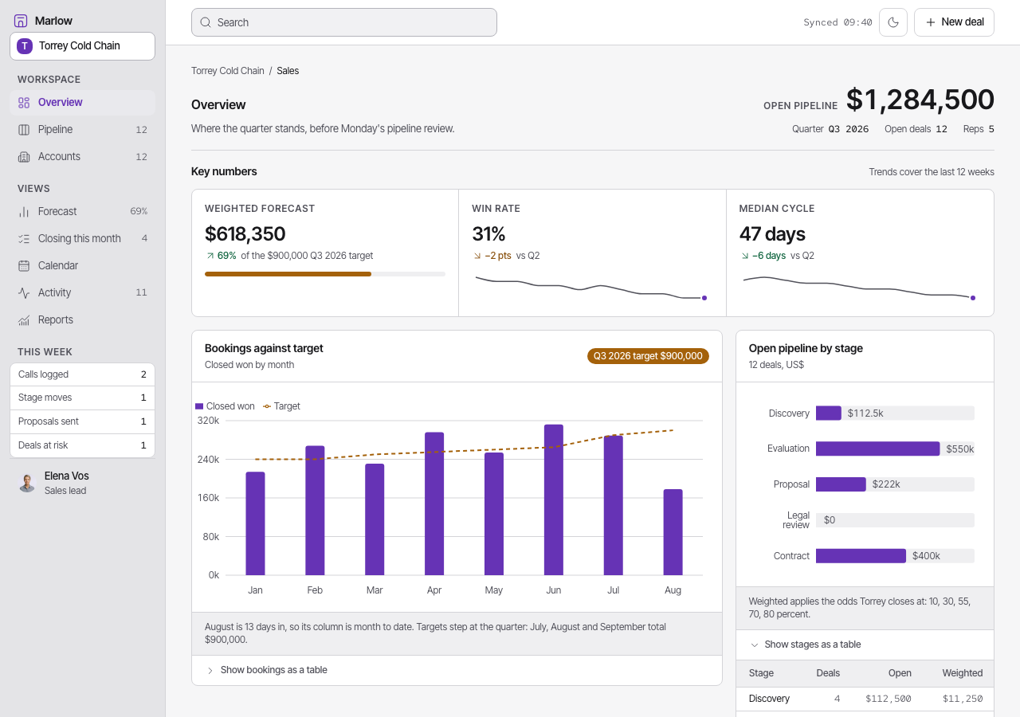Open the Calendar view
Viewport: 1020px width, 717px height.
click(82, 266)
